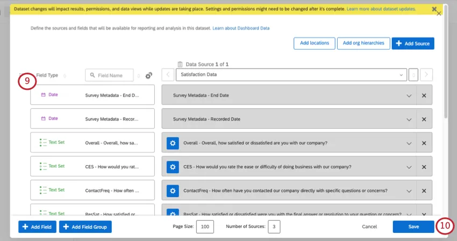457x241 pixels.
Task: Expand the Satisfaction Data source dropdown
Action: (x=401, y=75)
